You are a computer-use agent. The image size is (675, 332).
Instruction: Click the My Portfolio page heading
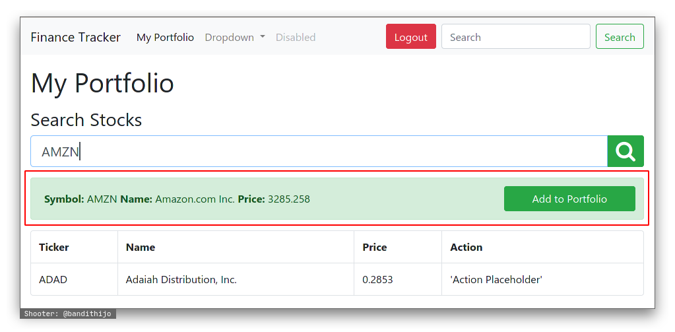click(102, 83)
